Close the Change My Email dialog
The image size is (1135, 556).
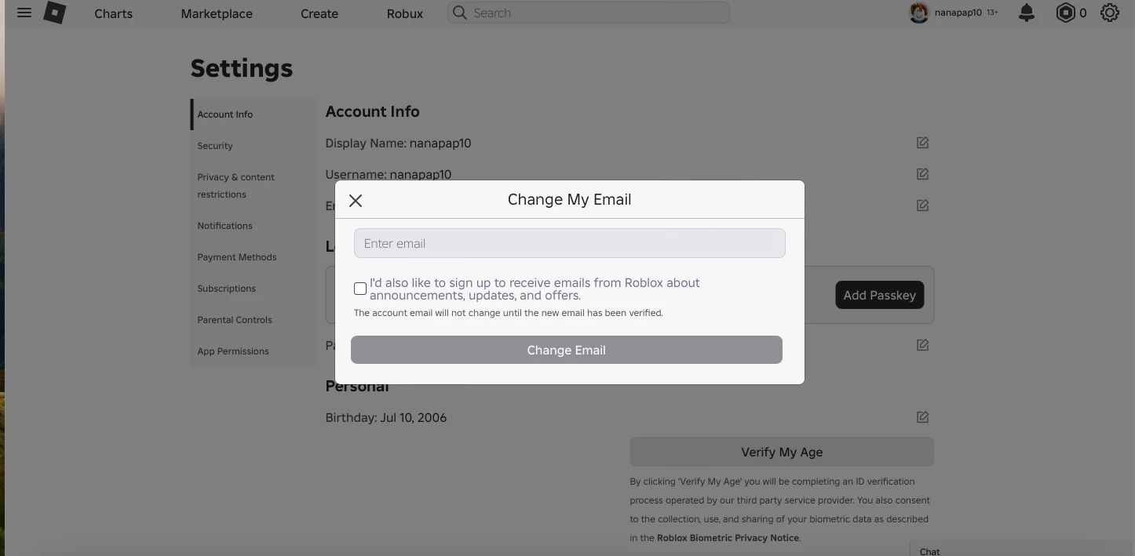pos(356,201)
